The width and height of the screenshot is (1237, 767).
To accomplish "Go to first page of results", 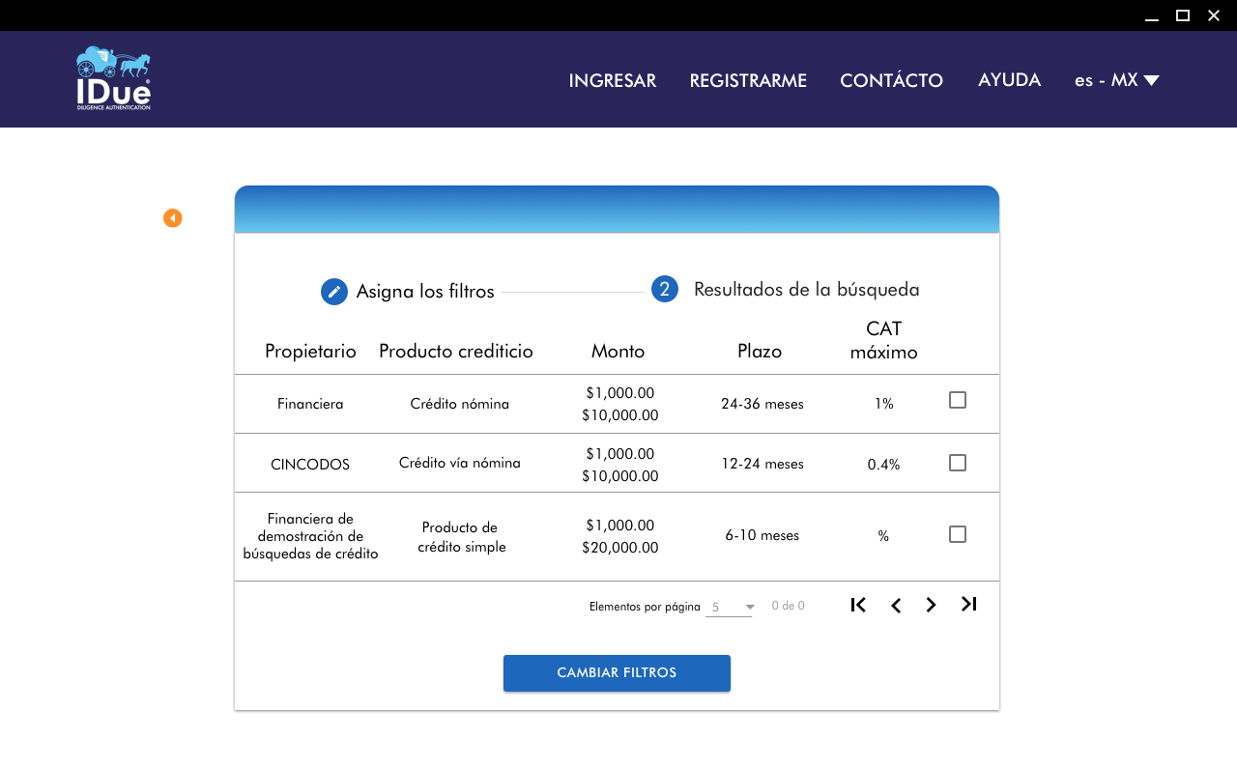I will 858,605.
